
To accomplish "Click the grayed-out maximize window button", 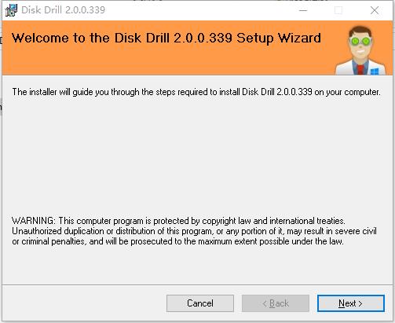I will (x=338, y=10).
